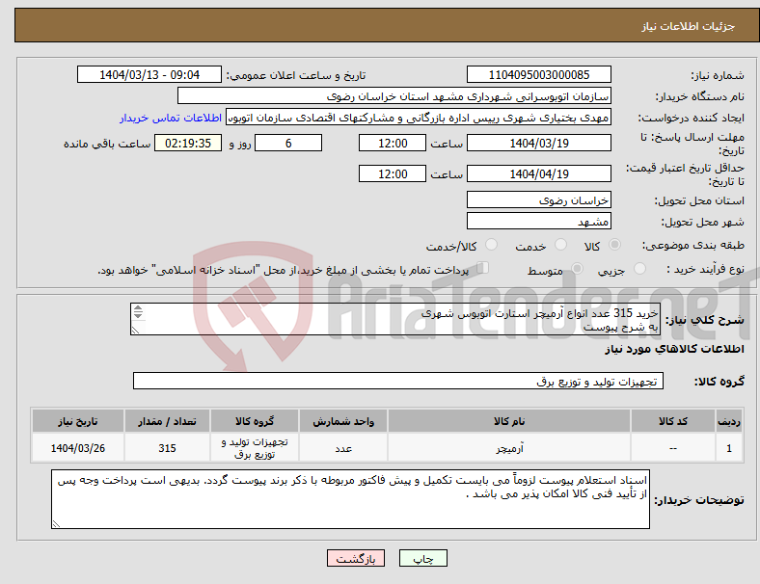Click the price validity time 12:00 field

393,173
